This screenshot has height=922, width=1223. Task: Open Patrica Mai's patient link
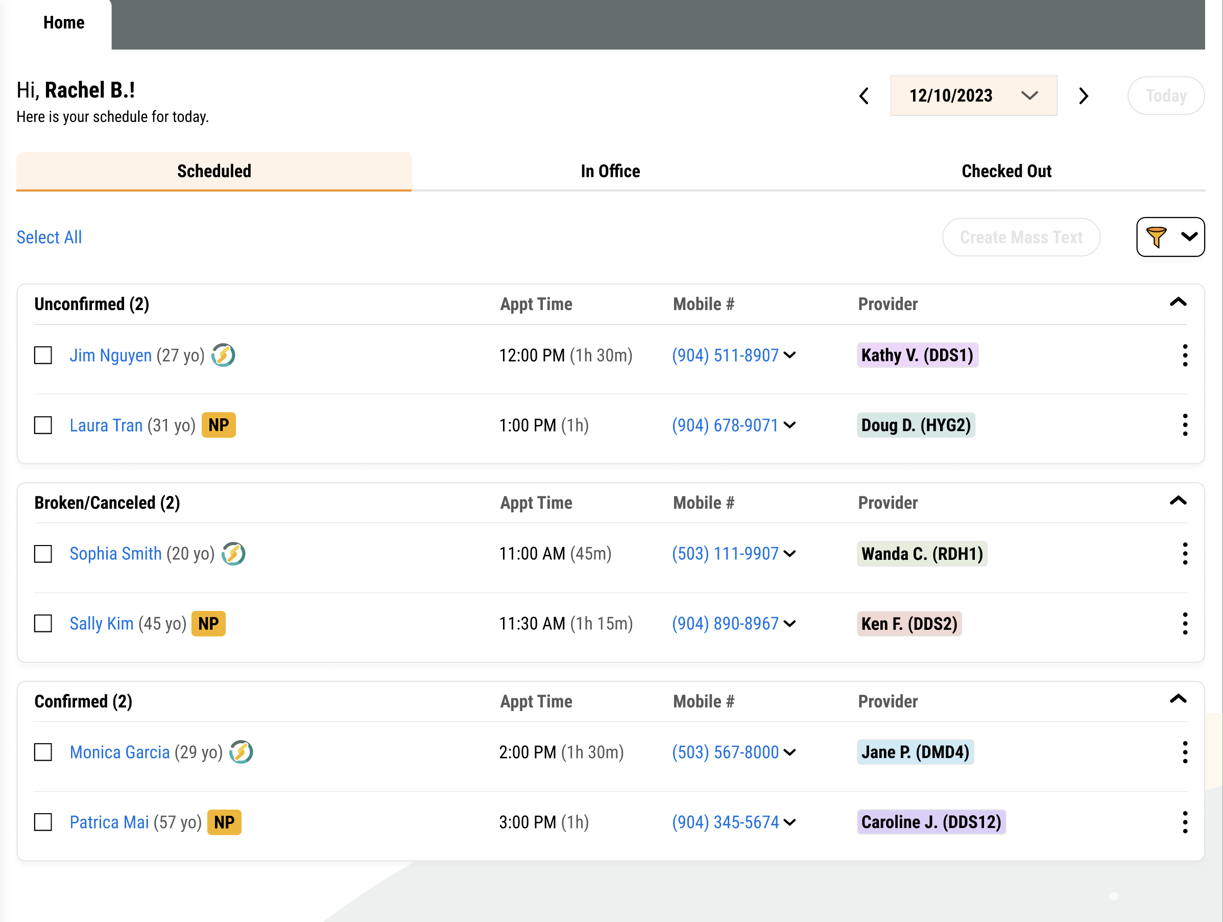click(109, 822)
